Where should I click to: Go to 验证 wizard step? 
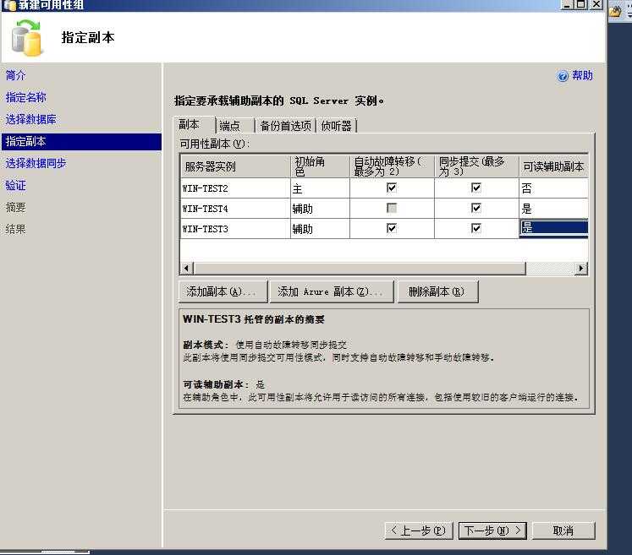pos(16,186)
